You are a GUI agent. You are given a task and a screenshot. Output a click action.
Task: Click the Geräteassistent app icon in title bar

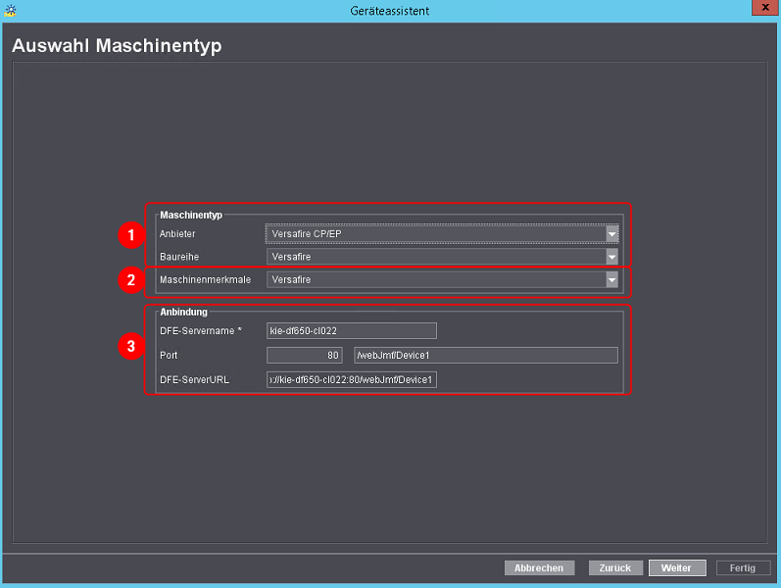coord(10,10)
